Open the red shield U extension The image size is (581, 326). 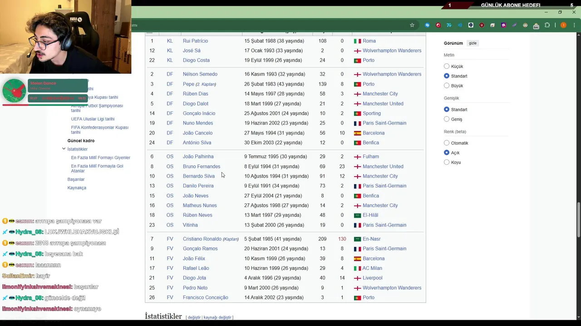point(482,25)
